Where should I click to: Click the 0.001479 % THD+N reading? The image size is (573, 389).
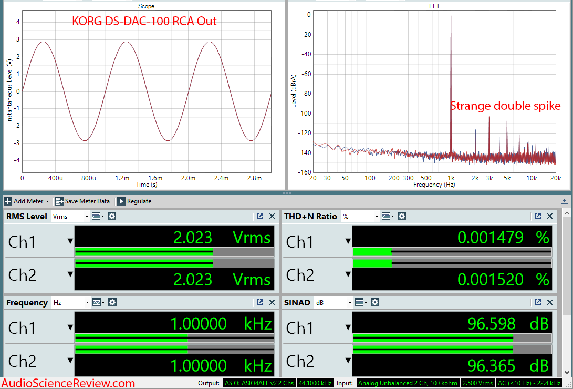tap(503, 238)
